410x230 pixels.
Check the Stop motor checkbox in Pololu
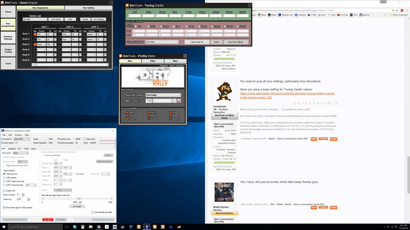coord(85,139)
